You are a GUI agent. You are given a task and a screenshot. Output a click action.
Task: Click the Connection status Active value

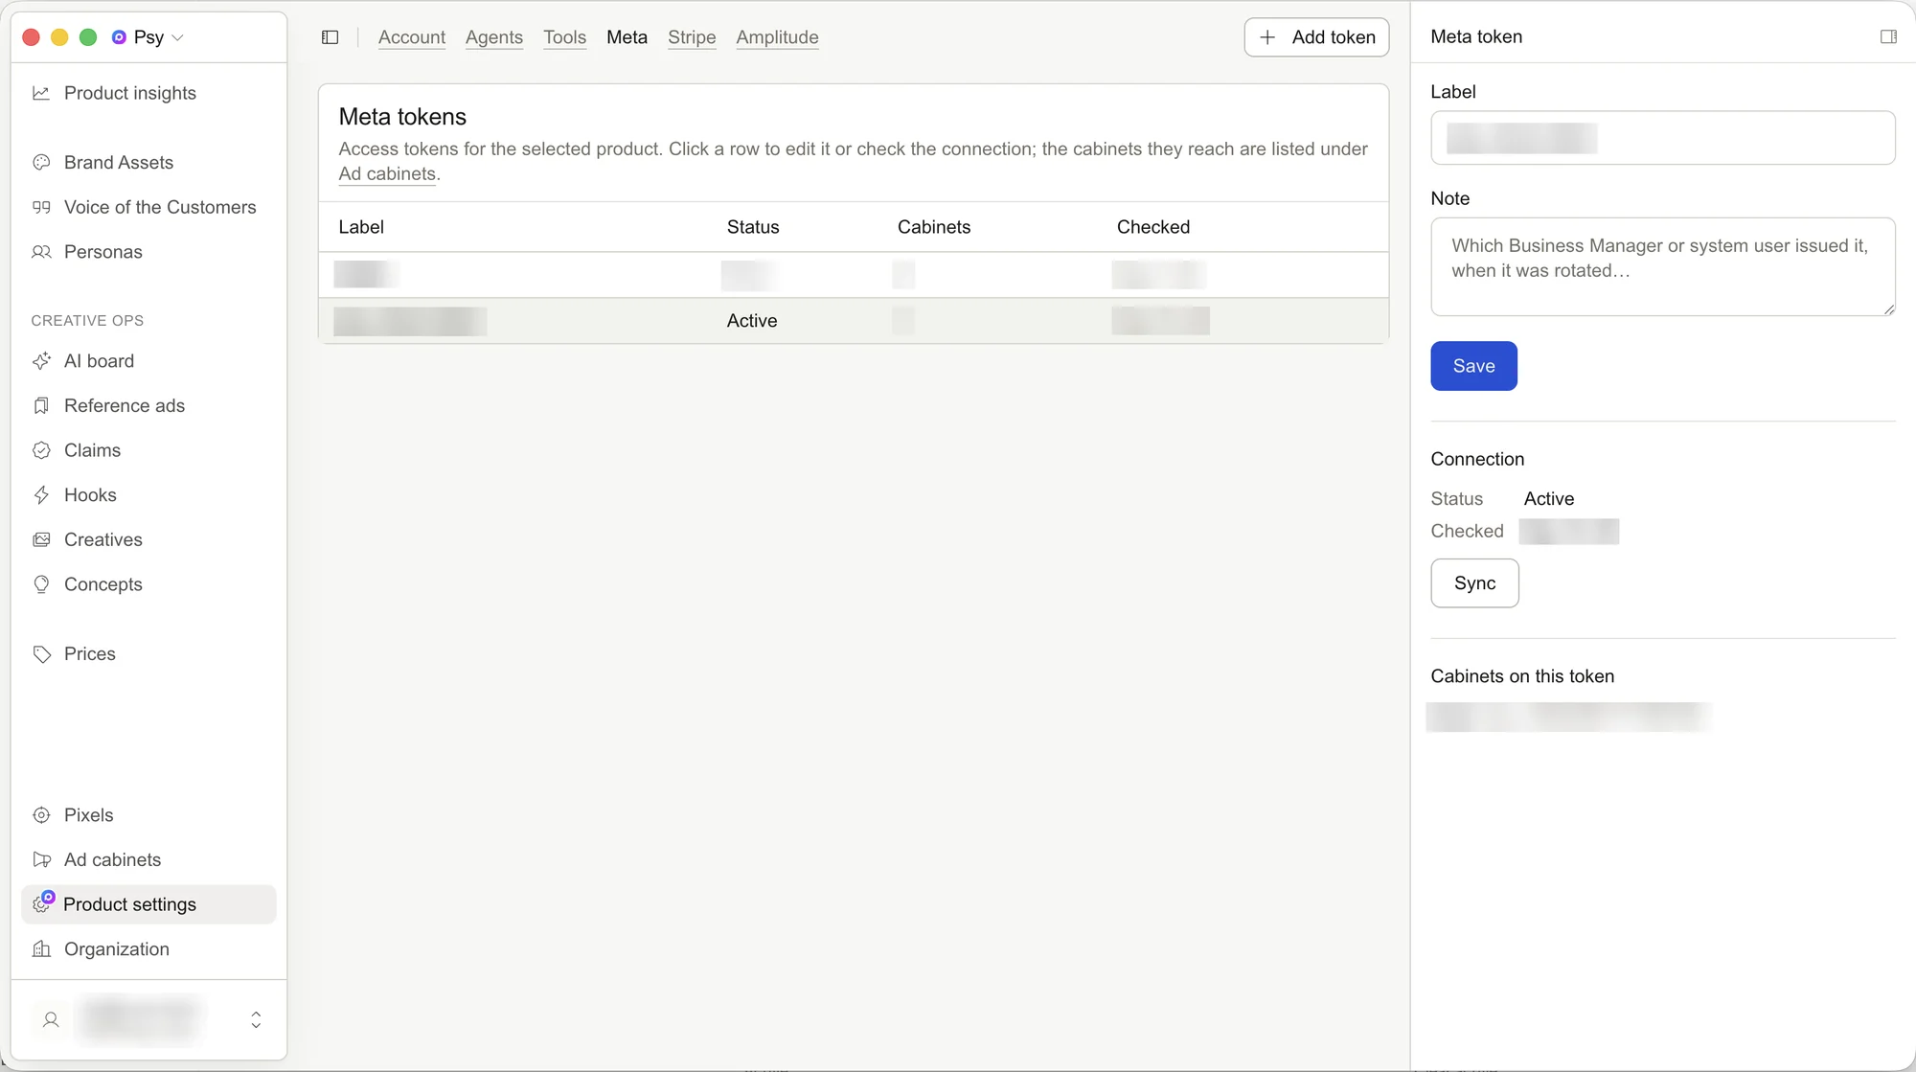point(1549,499)
